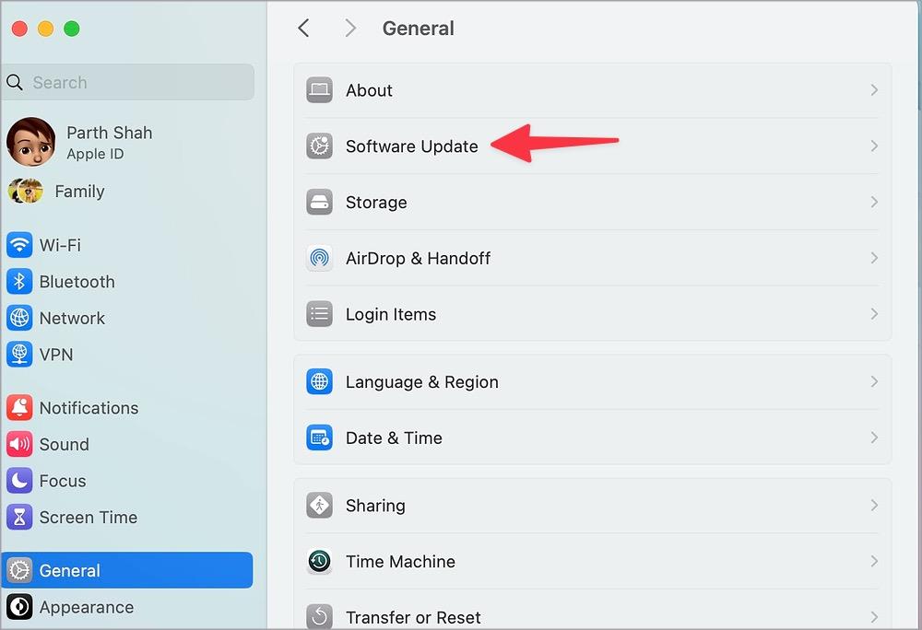Click the Language & Region label

pyautogui.click(x=422, y=381)
